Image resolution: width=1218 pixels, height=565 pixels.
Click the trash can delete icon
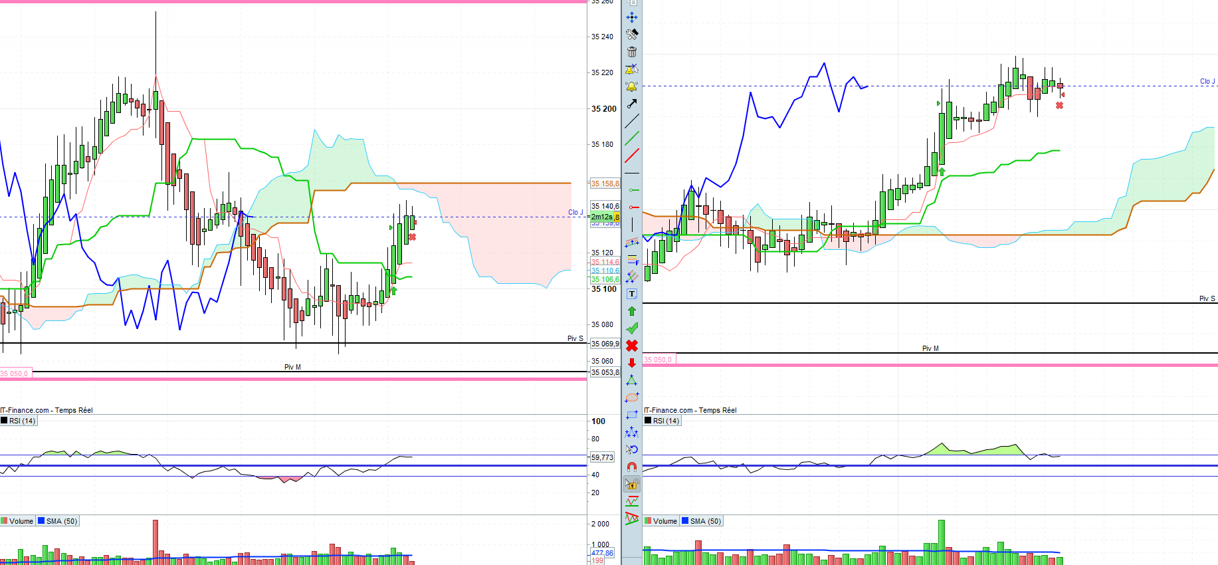pyautogui.click(x=632, y=52)
